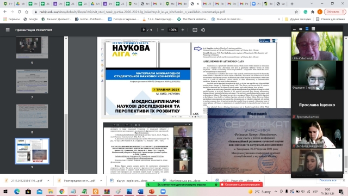Open a new browser tab
The width and height of the screenshot is (348, 196).
(x=292, y=4)
